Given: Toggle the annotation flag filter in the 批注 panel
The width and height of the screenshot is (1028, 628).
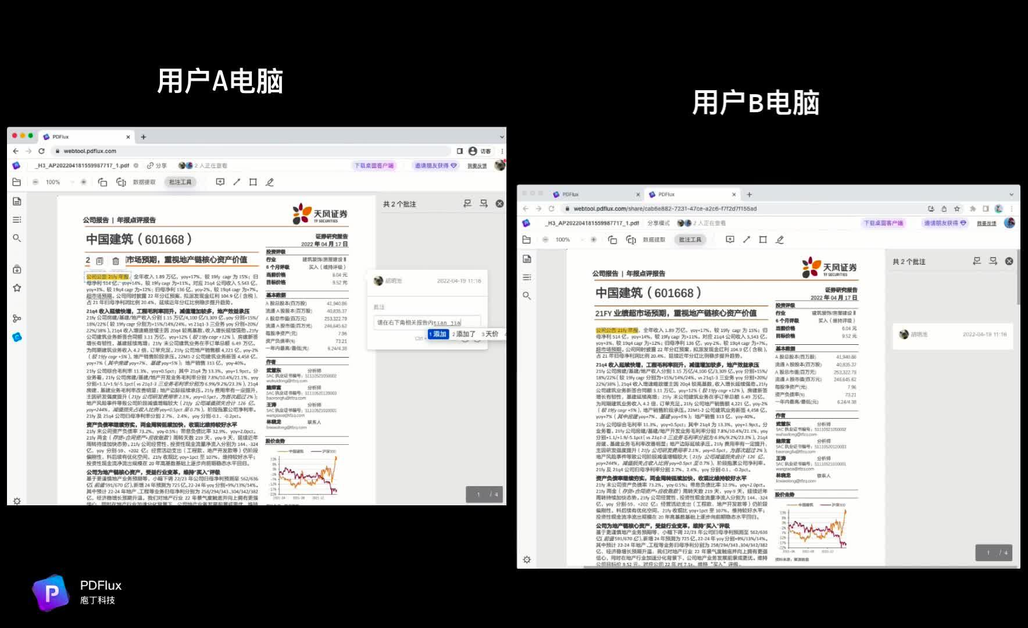Looking at the screenshot, I should click(x=467, y=203).
